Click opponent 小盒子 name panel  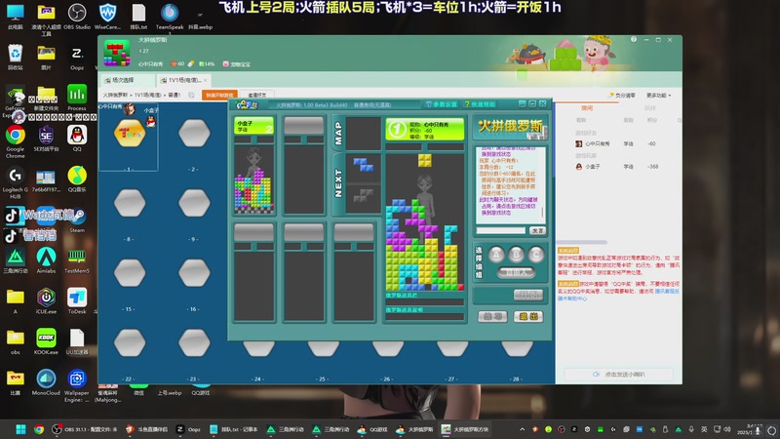pos(253,126)
